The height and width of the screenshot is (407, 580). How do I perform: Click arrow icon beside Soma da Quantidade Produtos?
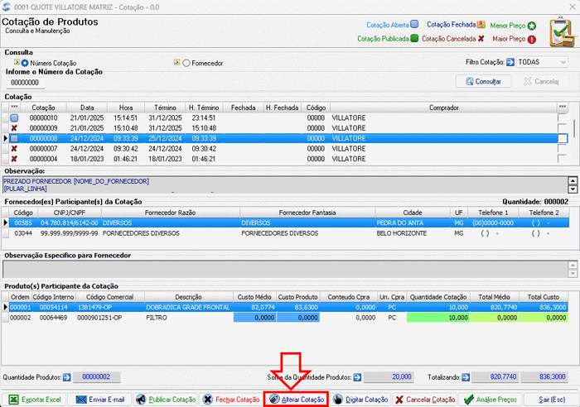point(357,377)
